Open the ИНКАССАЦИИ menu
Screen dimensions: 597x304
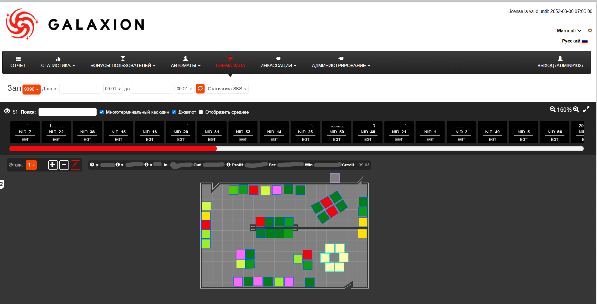278,62
